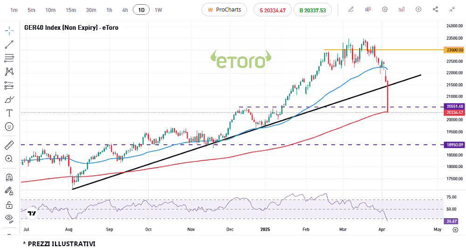Click the red 20334.47 current price label
Image resolution: width=466 pixels, height=248 pixels.
454,113
